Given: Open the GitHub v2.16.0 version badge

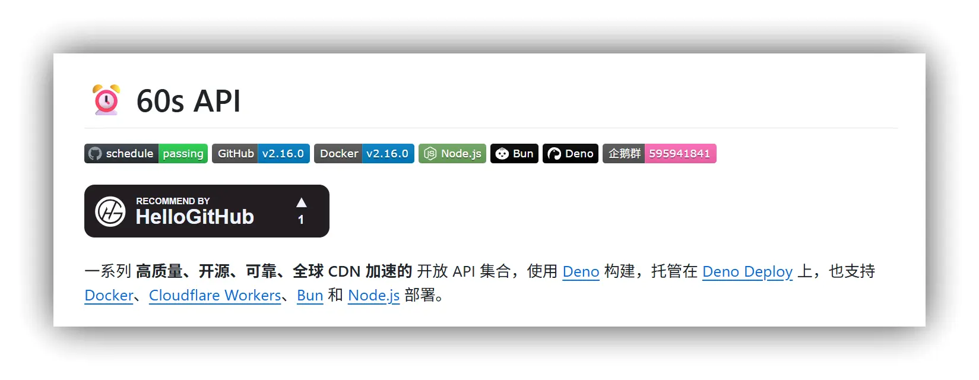Looking at the screenshot, I should point(261,153).
